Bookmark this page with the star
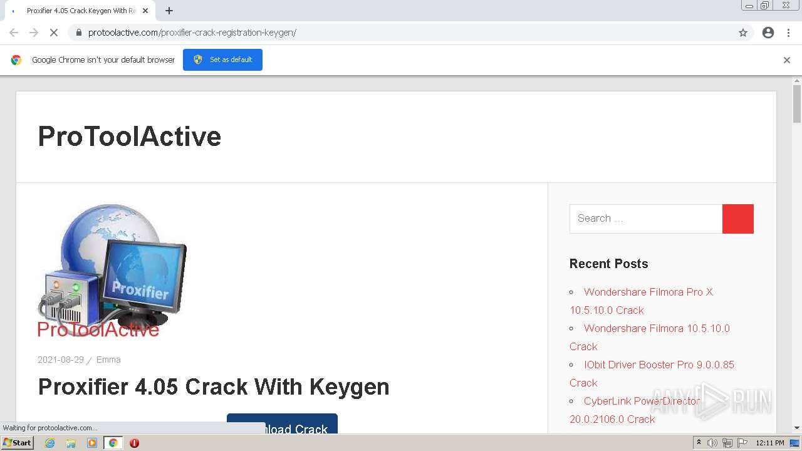The width and height of the screenshot is (802, 451). pyautogui.click(x=743, y=33)
